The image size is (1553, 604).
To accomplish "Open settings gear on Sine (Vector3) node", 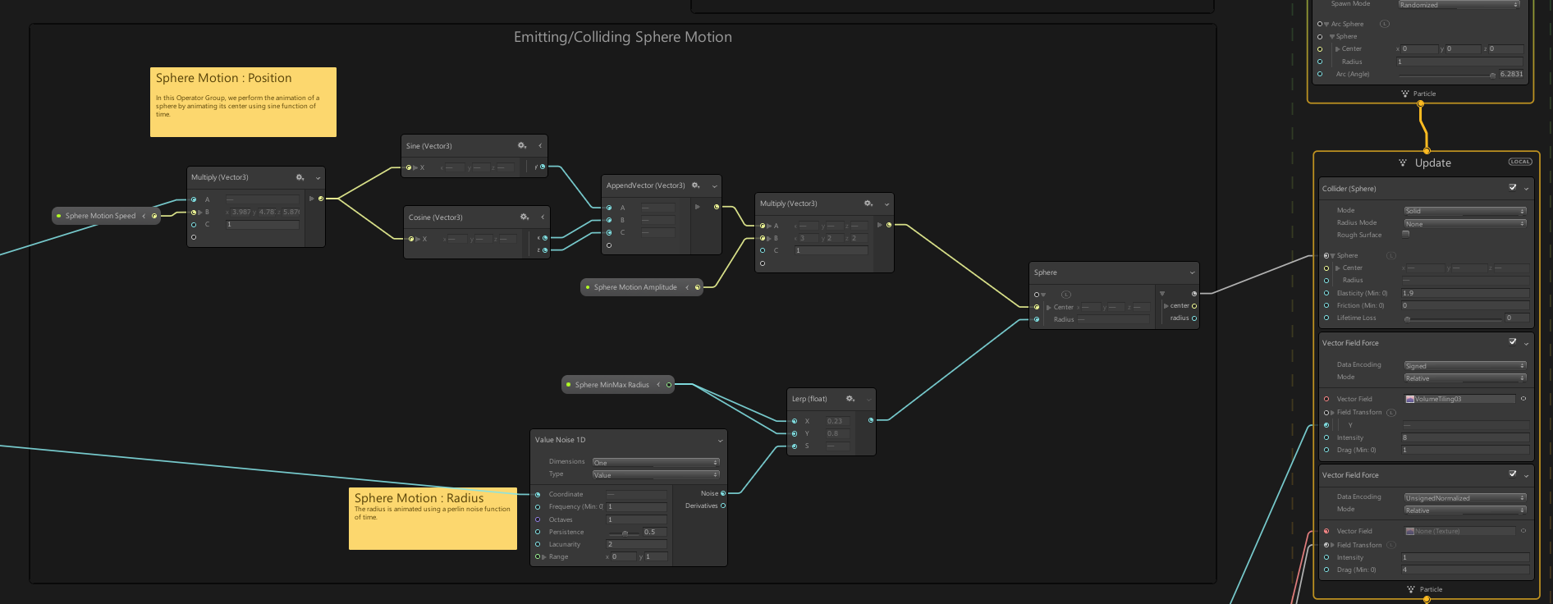I will (x=522, y=145).
